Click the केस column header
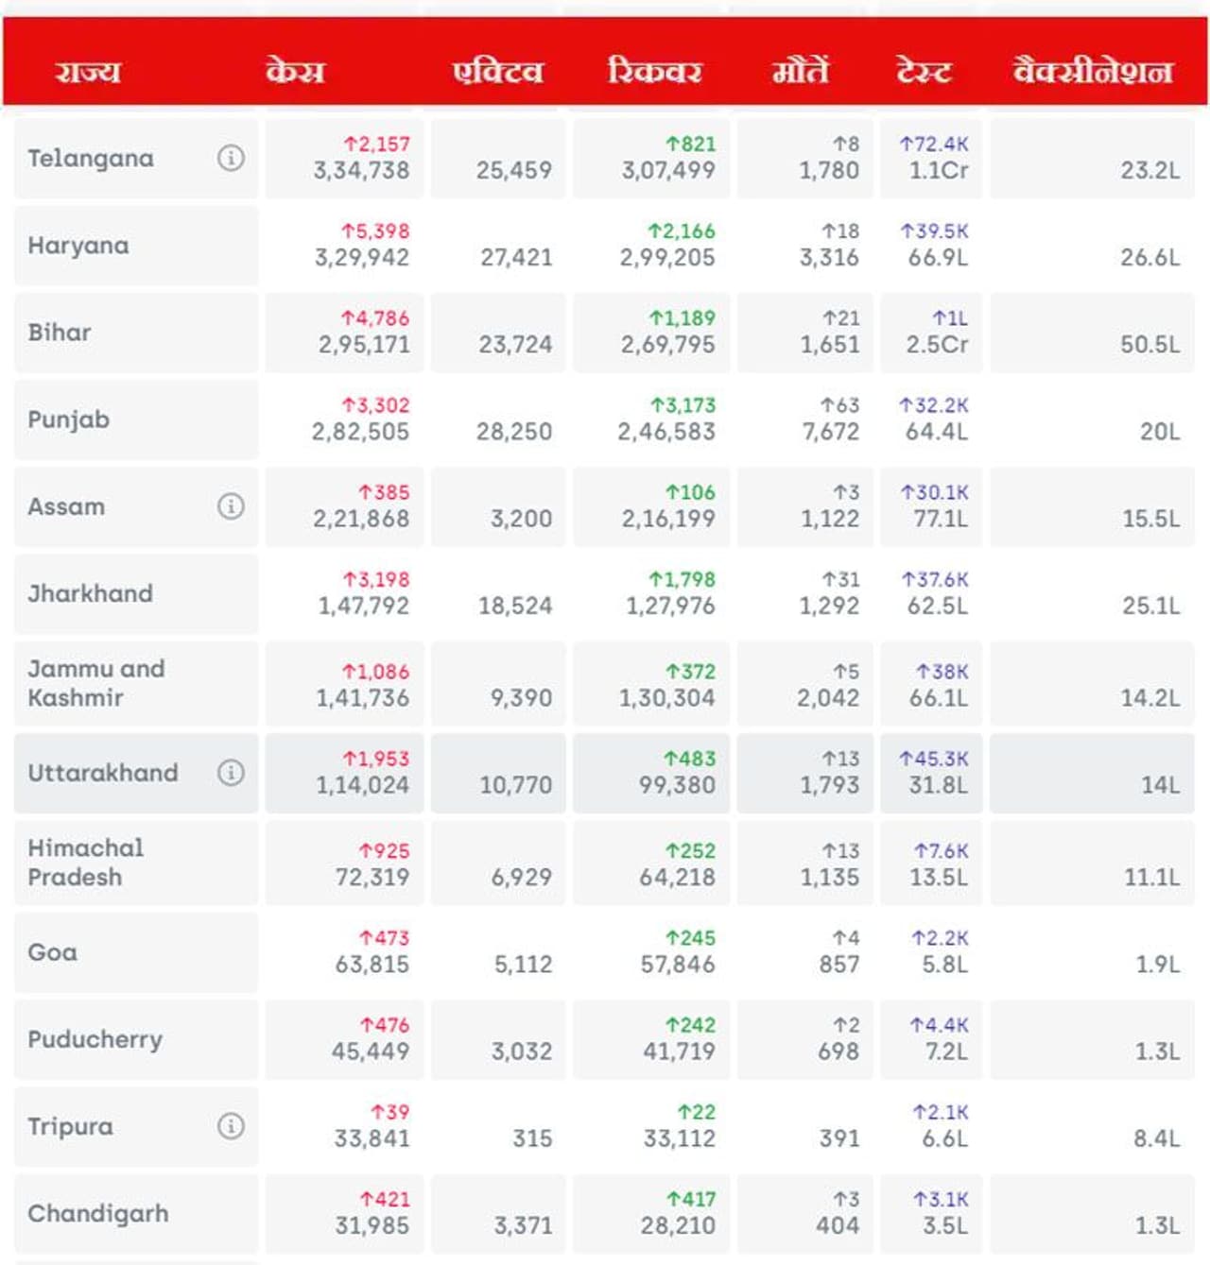Image resolution: width=1210 pixels, height=1265 pixels. pyautogui.click(x=295, y=72)
